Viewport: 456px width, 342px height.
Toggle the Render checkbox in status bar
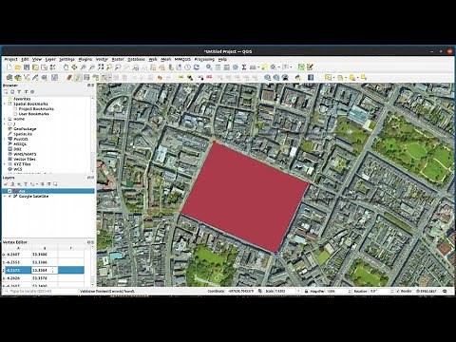click(x=398, y=291)
